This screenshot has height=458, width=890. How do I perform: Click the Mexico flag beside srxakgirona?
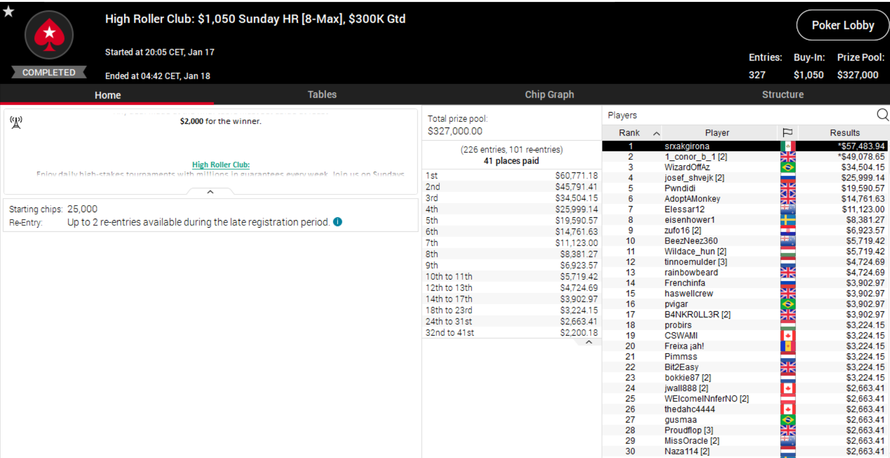pyautogui.click(x=788, y=146)
